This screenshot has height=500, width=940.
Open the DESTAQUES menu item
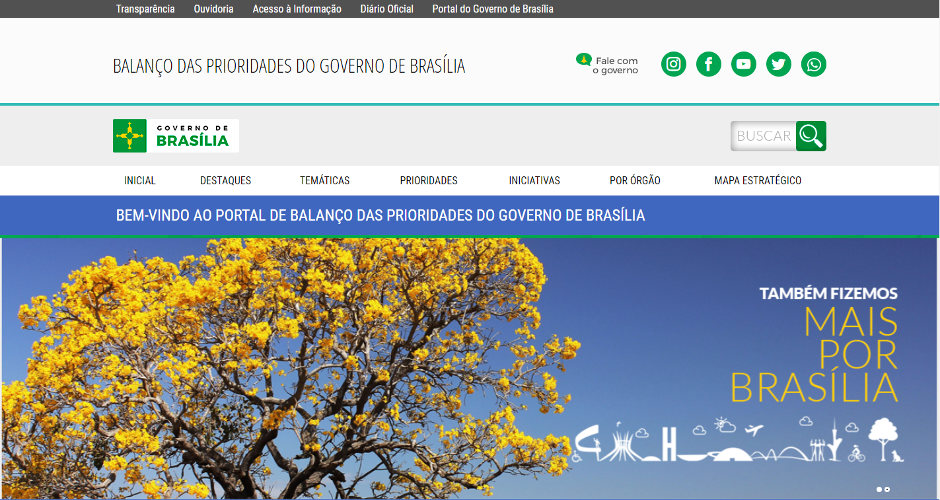click(225, 180)
